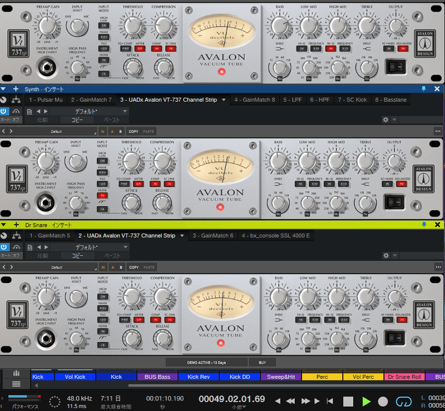Toggle COMP IN button on Synth Avalon
445x411 pixels.
coord(155,184)
